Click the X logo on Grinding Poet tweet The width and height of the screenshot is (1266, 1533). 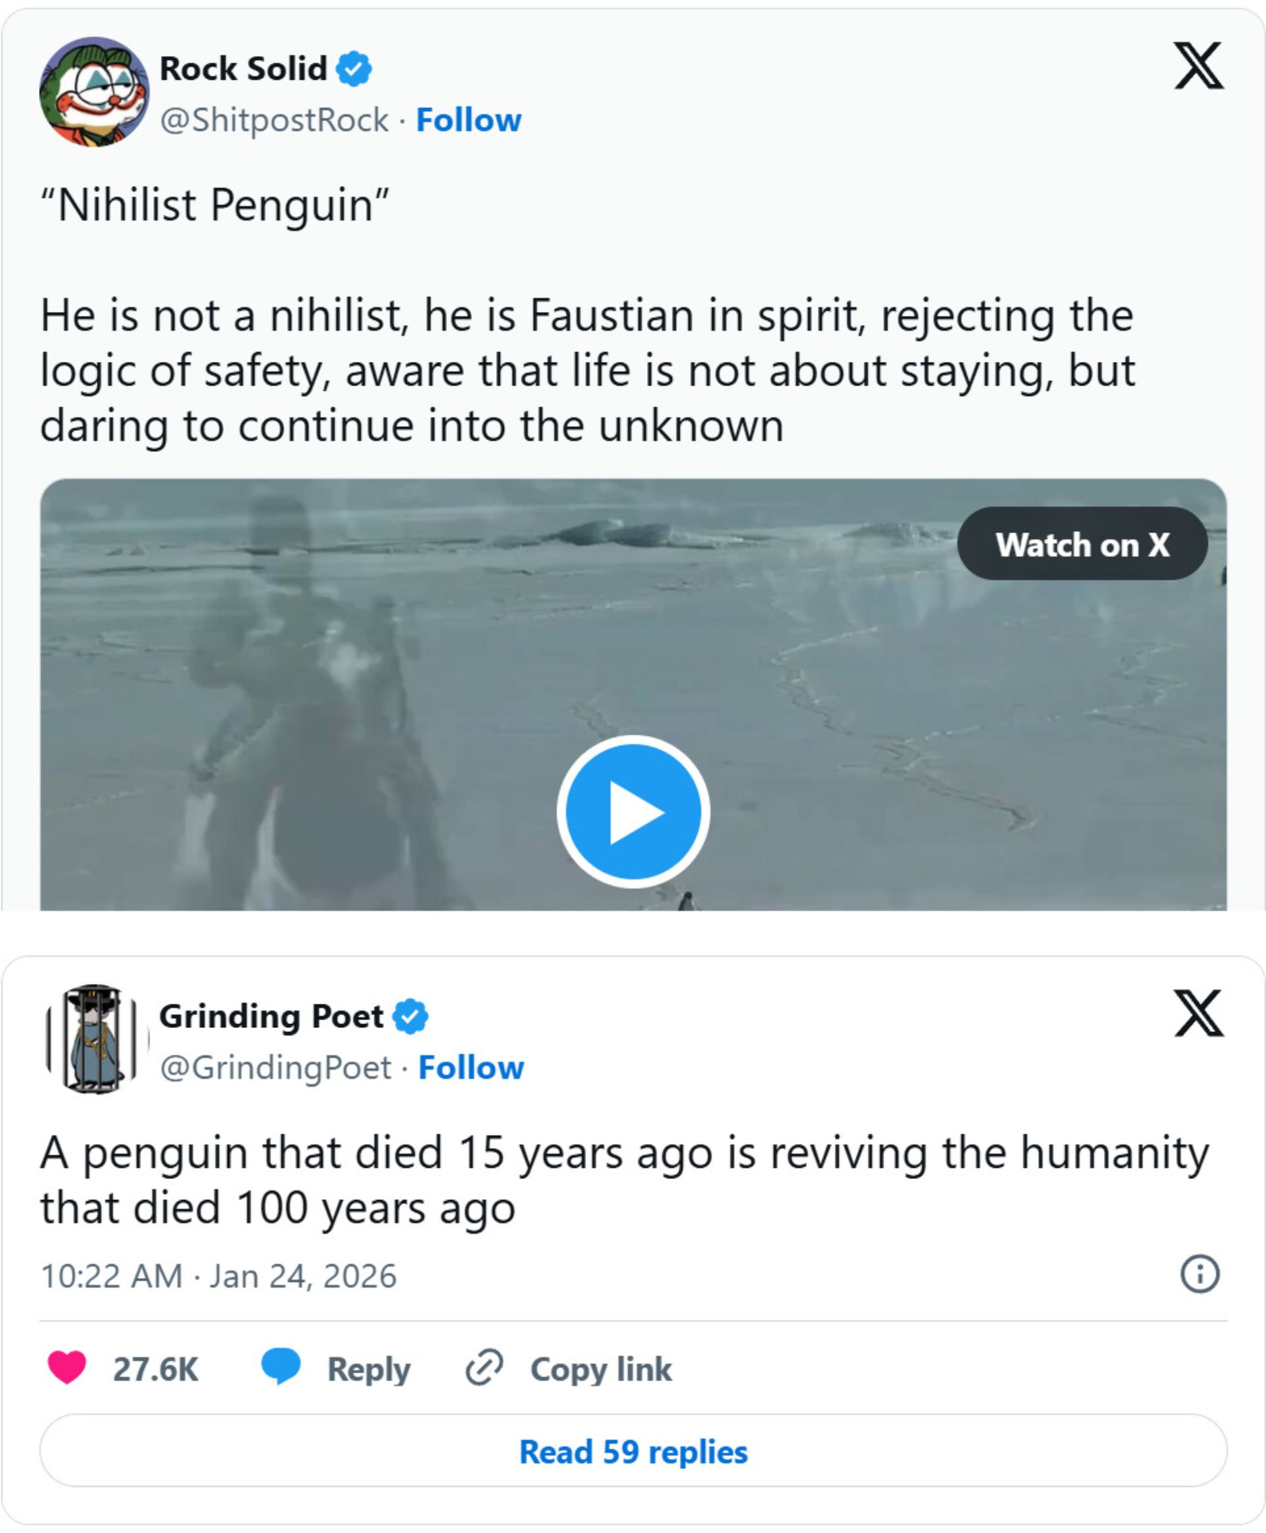pos(1198,1013)
